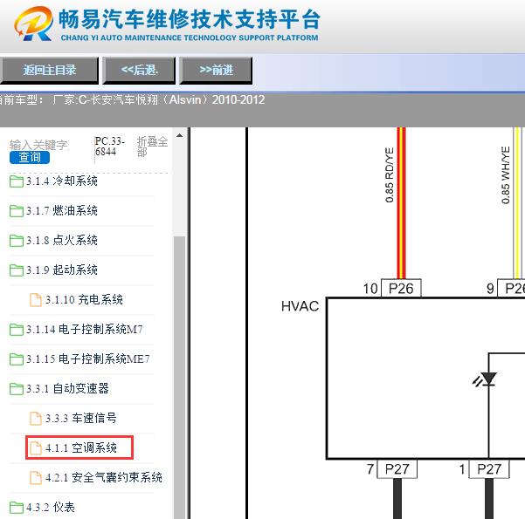Click document icon for 4.2.1 安全气囊约束系统
Screen dimensions: 525x519
click(36, 478)
